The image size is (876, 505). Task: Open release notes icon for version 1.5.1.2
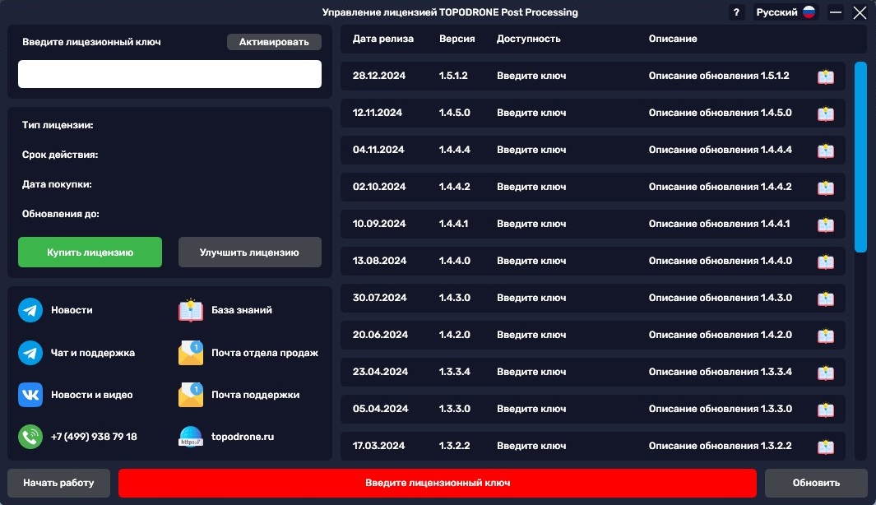(x=826, y=76)
